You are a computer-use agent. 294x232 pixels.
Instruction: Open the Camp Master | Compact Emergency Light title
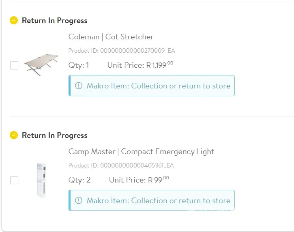point(141,152)
